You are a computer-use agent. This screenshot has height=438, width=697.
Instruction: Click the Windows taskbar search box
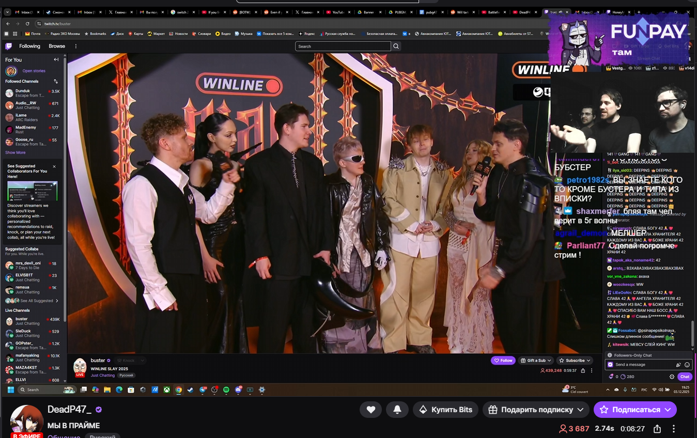[x=47, y=390]
